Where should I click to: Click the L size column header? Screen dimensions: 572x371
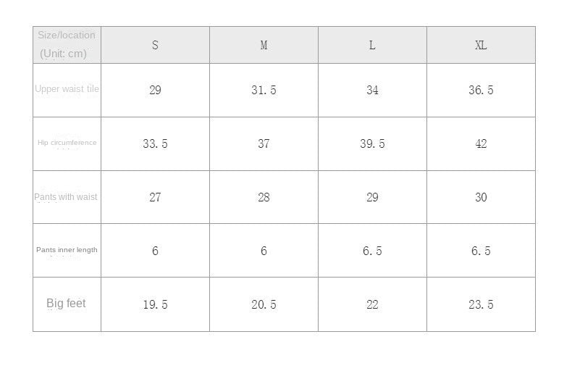point(372,45)
